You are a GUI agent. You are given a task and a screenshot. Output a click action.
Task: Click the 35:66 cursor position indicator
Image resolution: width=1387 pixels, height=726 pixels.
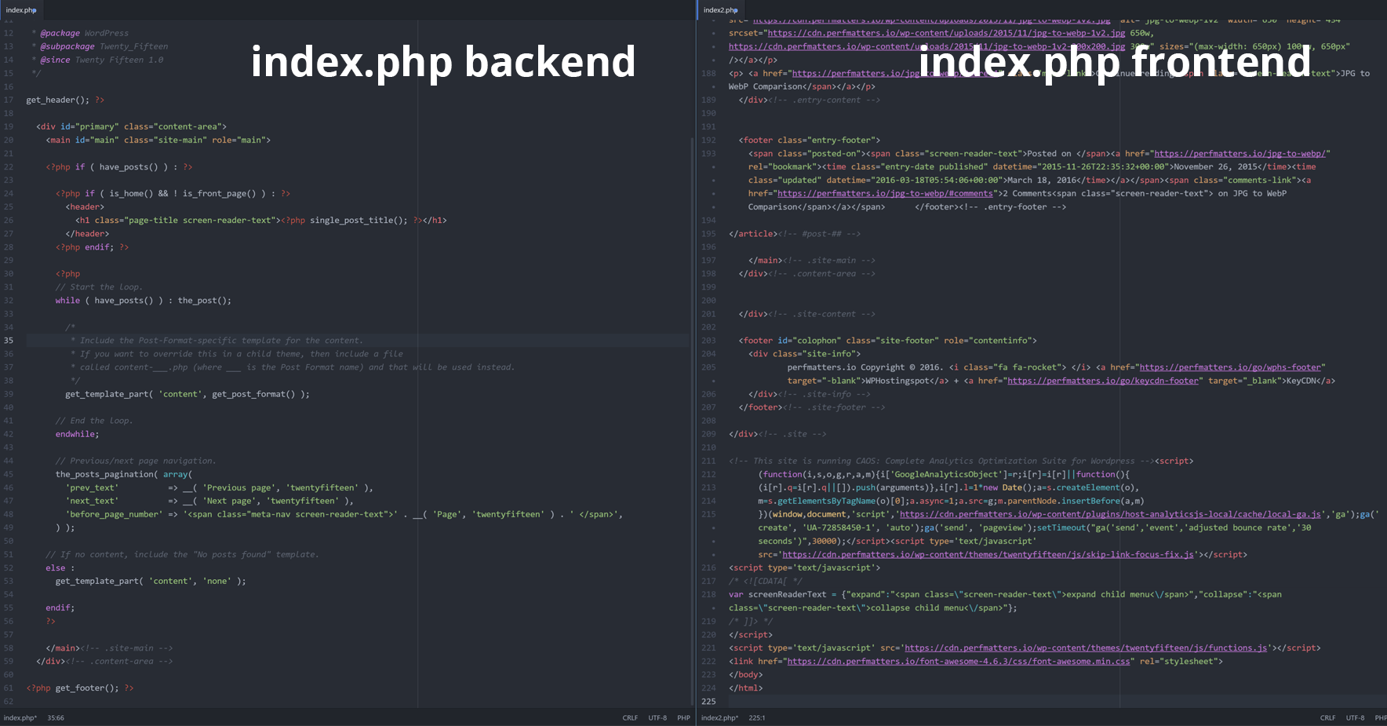tap(56, 718)
